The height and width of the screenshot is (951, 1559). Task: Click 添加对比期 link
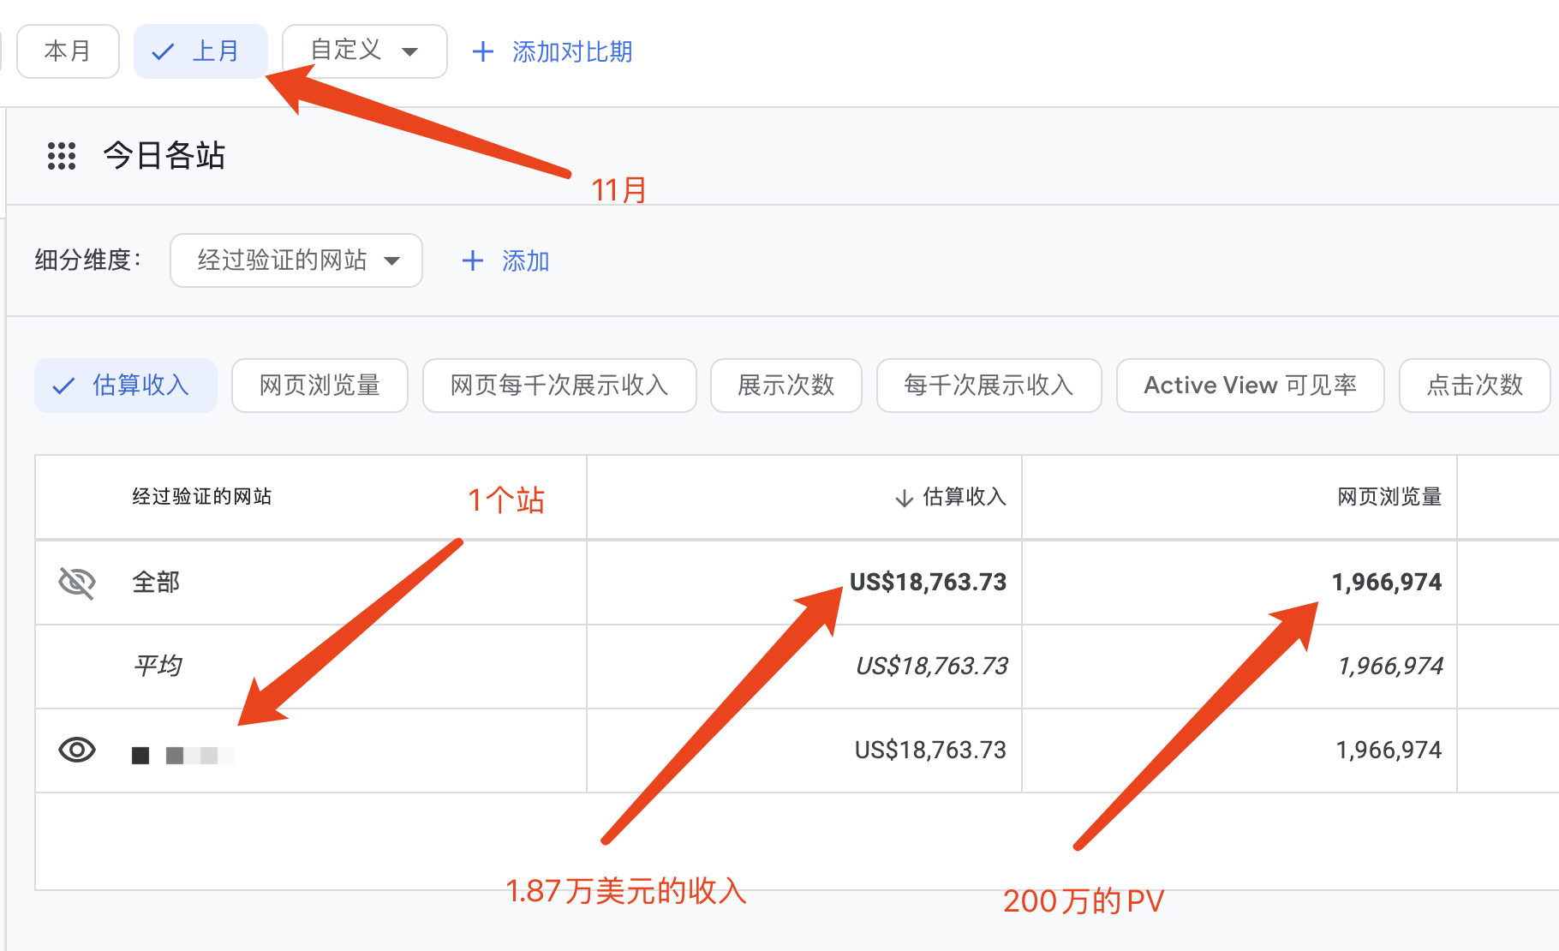point(572,51)
